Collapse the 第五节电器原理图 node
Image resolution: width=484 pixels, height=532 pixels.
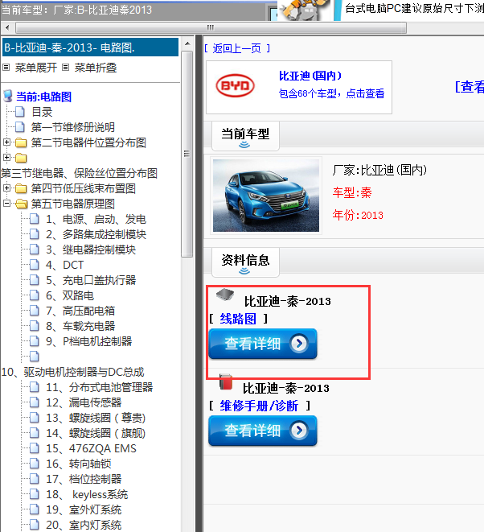coord(6,204)
